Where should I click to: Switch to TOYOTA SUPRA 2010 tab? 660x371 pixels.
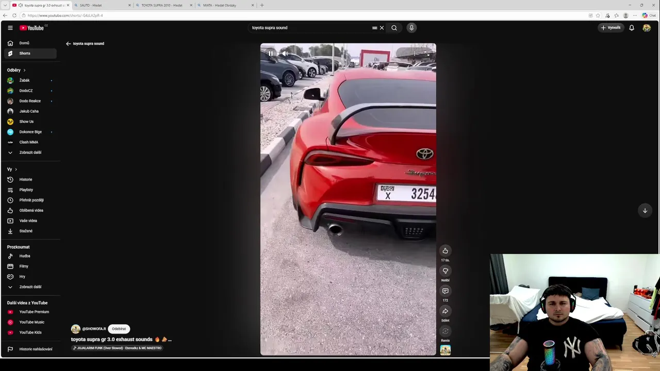click(x=163, y=5)
